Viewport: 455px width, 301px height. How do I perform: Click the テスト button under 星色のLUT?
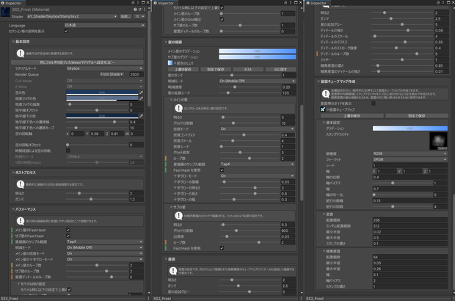coord(248,69)
